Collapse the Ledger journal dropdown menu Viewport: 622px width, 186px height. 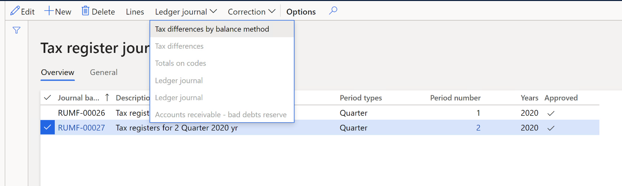point(186,12)
